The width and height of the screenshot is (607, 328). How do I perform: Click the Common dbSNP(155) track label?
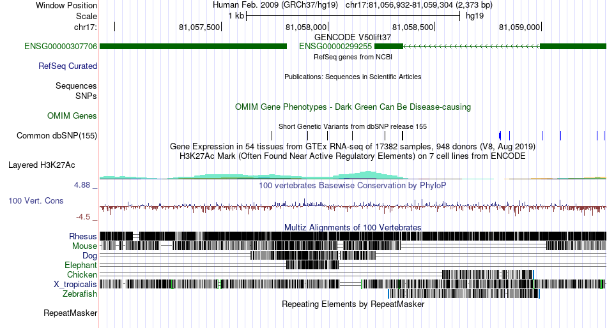57,136
